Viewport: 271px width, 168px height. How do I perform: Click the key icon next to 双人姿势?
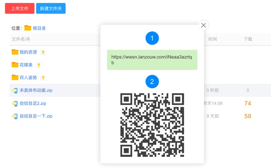(43, 78)
